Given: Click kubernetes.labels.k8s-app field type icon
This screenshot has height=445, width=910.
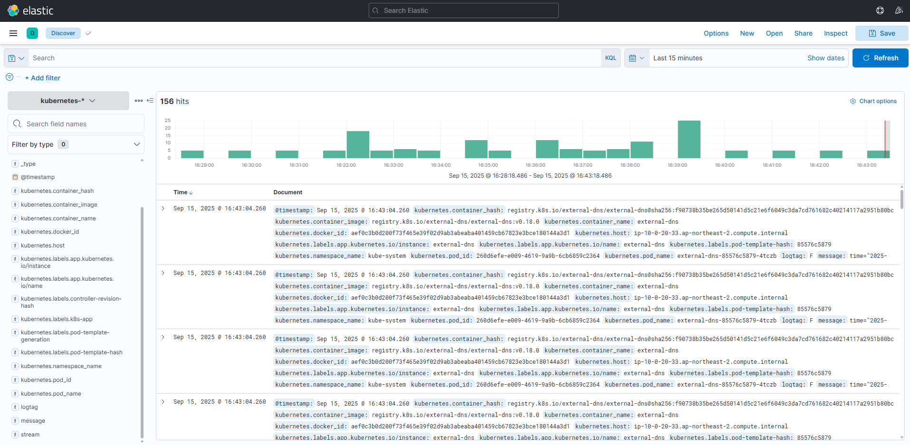Looking at the screenshot, I should point(15,319).
